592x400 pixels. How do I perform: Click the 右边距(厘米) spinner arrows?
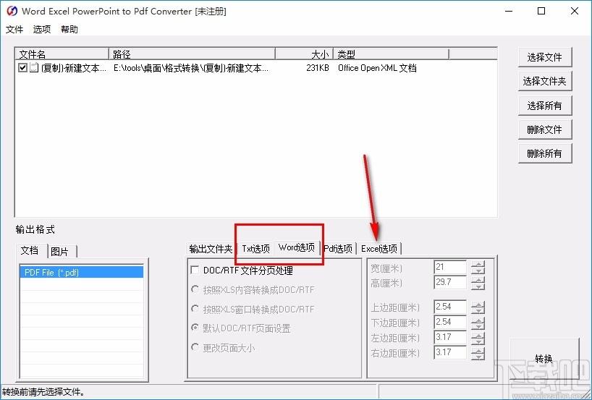478,353
